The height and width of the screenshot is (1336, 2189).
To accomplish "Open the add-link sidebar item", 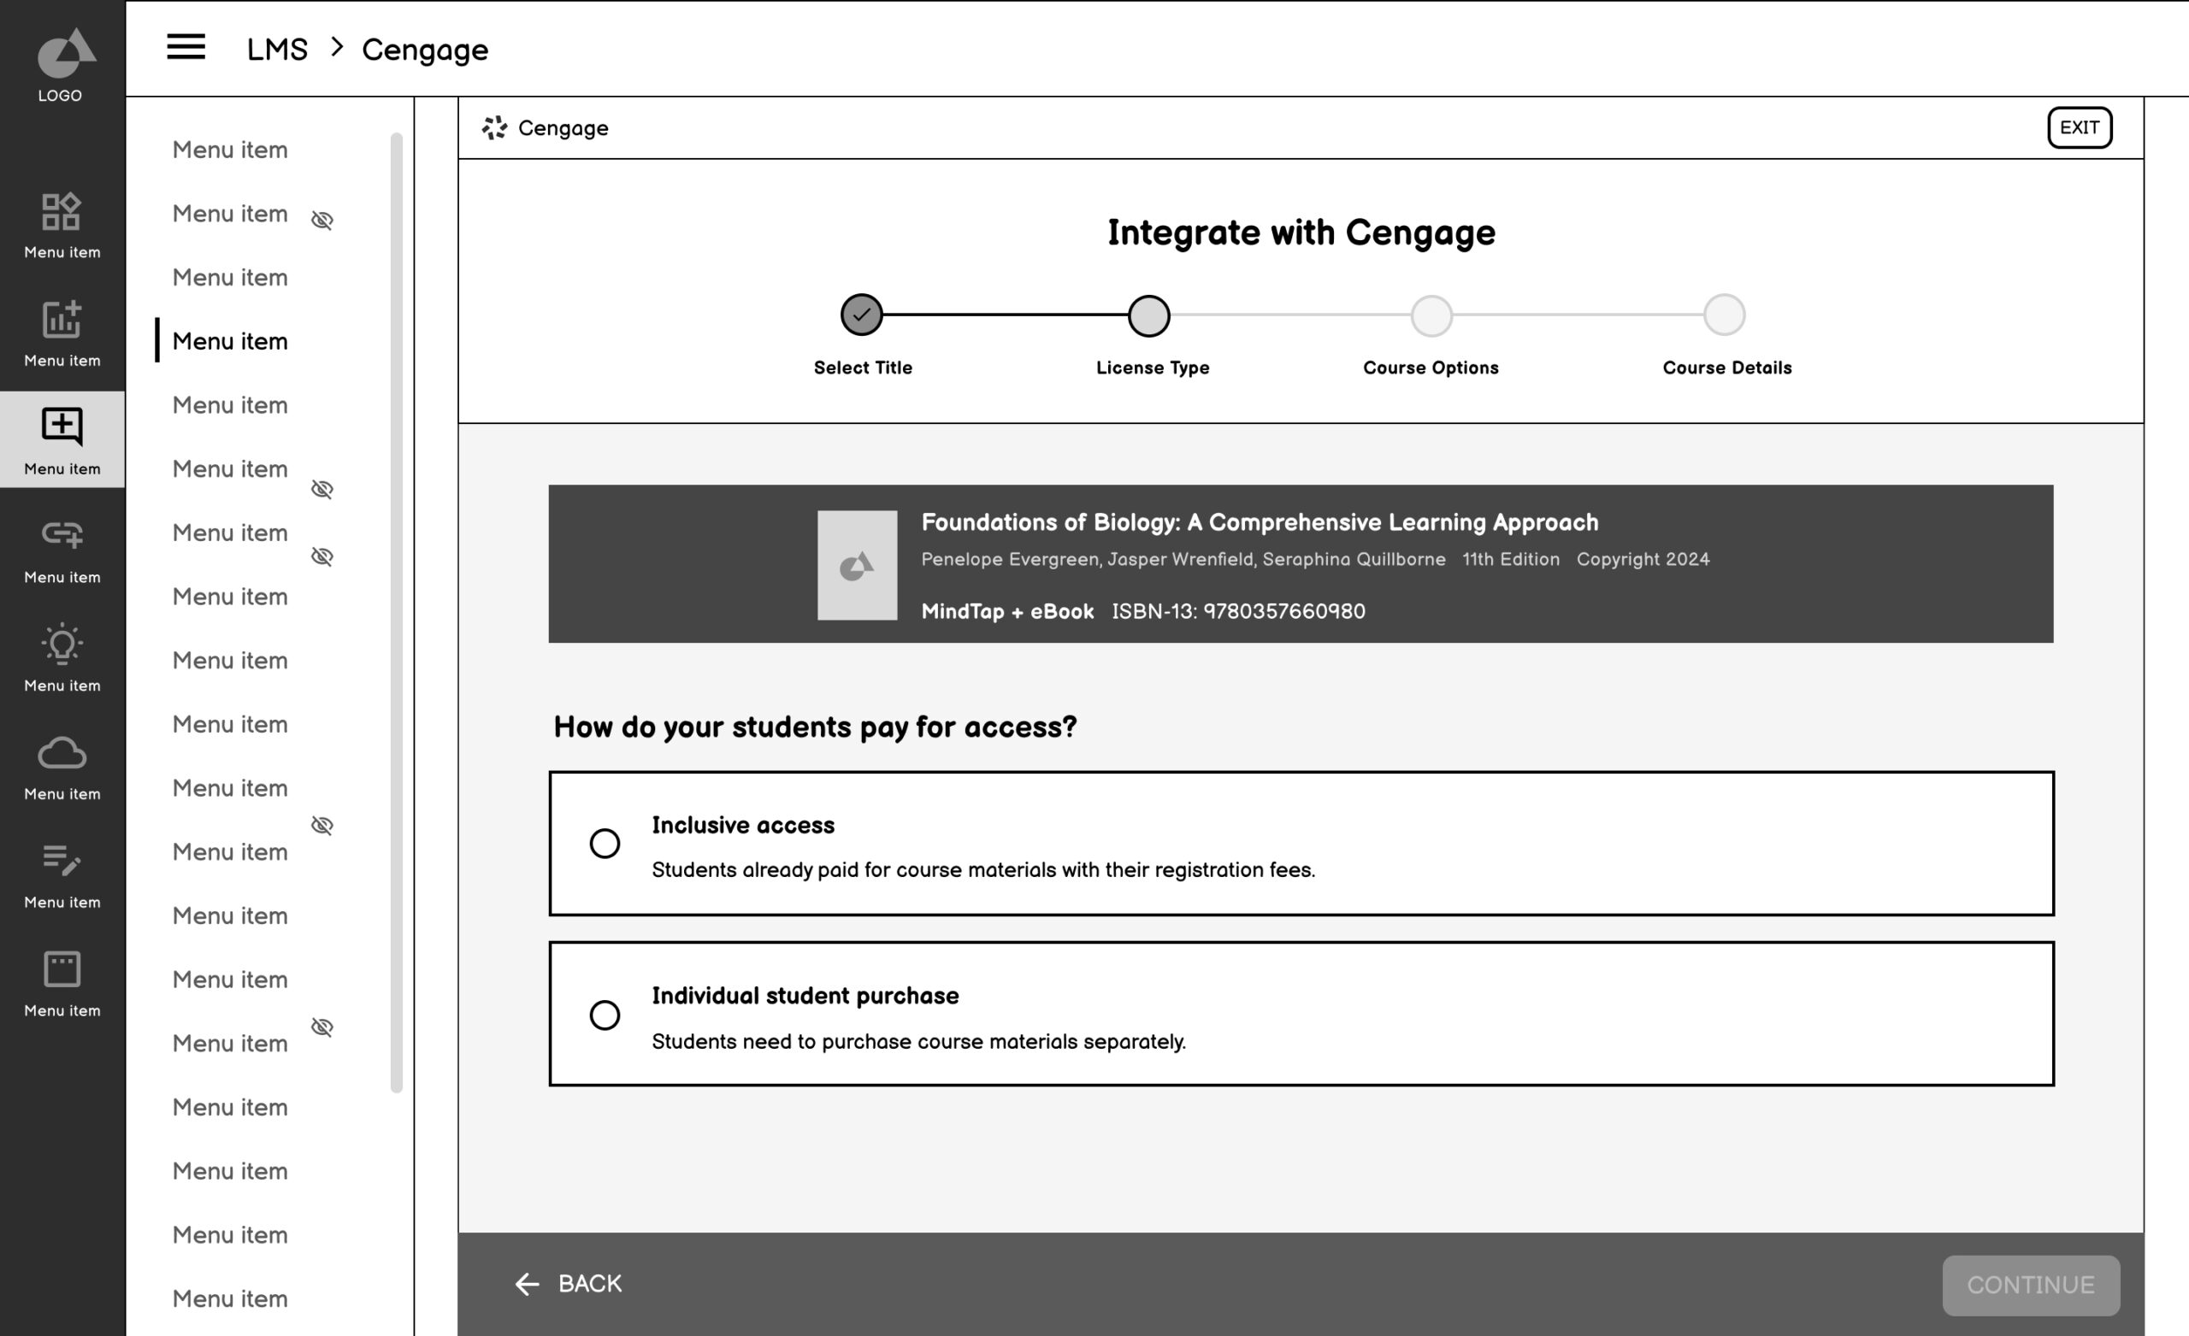I will coord(62,550).
